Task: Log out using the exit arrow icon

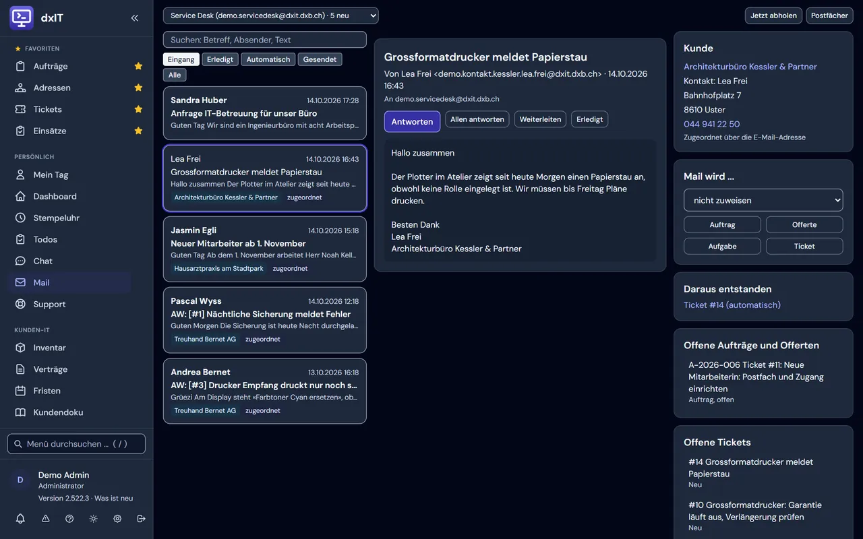Action: coord(141,519)
